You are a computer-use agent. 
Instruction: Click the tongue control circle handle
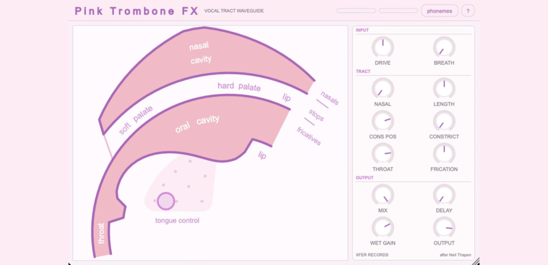(x=166, y=201)
